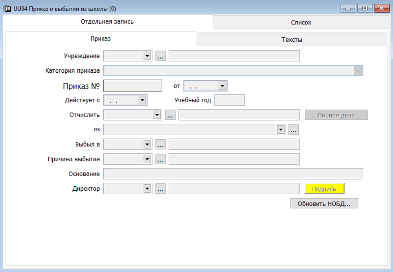The height and width of the screenshot is (272, 393).
Task: Expand the order date 'от' dropdown
Action: (x=222, y=86)
